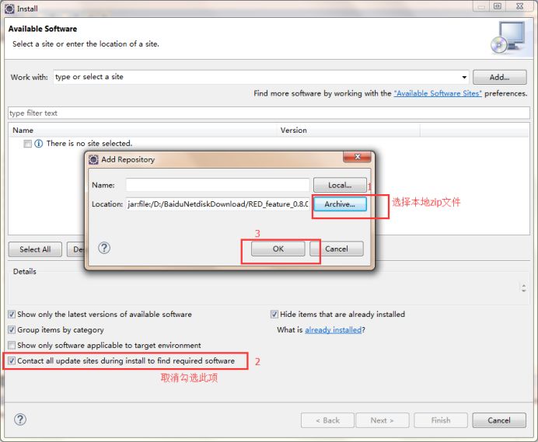Enable Show only software applicable to target environment

pos(12,345)
